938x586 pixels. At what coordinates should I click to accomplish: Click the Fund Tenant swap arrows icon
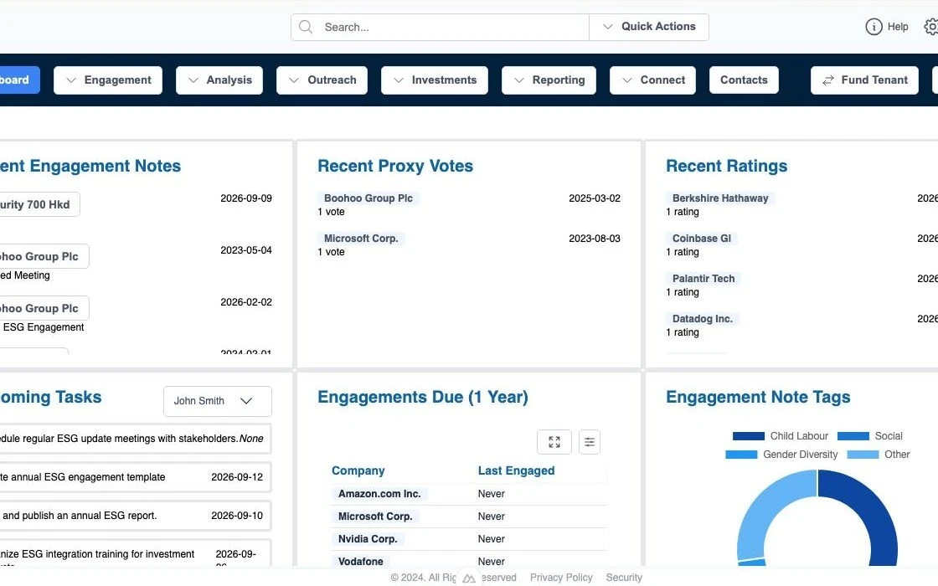tap(828, 80)
